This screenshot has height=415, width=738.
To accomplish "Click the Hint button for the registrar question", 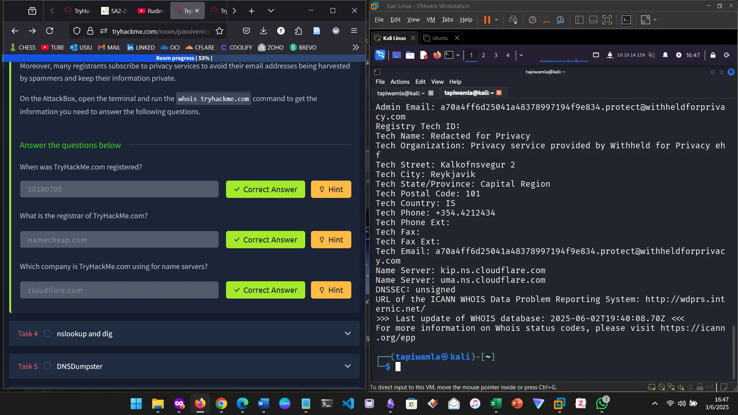I will click(x=331, y=240).
